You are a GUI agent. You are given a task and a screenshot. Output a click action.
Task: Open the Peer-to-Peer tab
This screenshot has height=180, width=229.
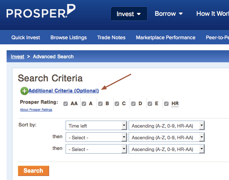pos(217,37)
